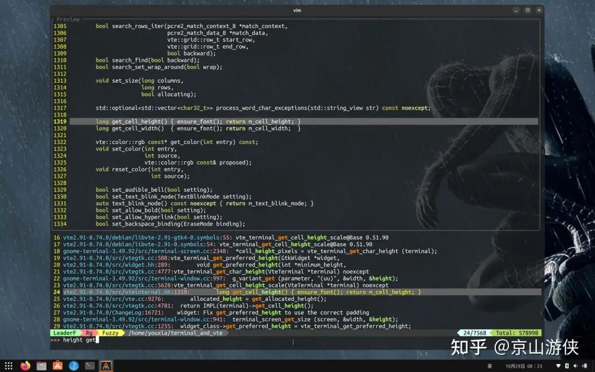The height and width of the screenshot is (372, 595).
Task: Open Ubuntu Software store icon
Action: pyautogui.click(x=58, y=365)
